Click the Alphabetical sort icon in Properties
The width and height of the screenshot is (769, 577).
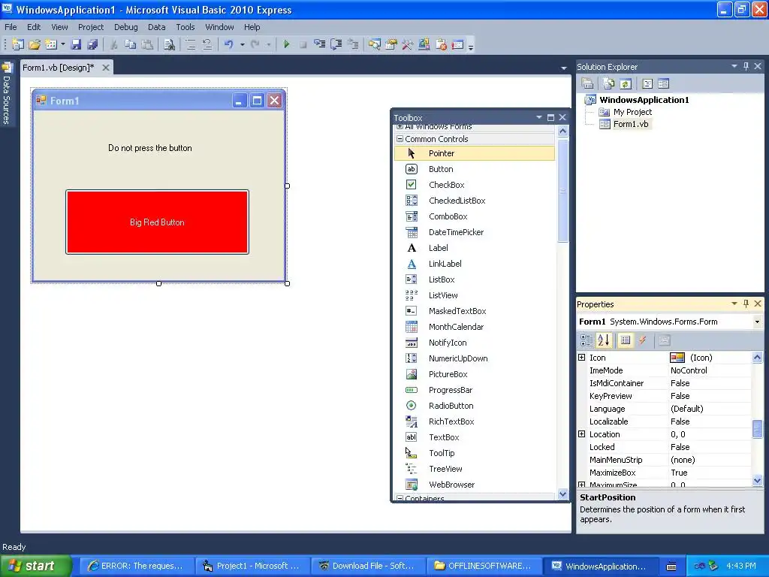[x=604, y=340]
